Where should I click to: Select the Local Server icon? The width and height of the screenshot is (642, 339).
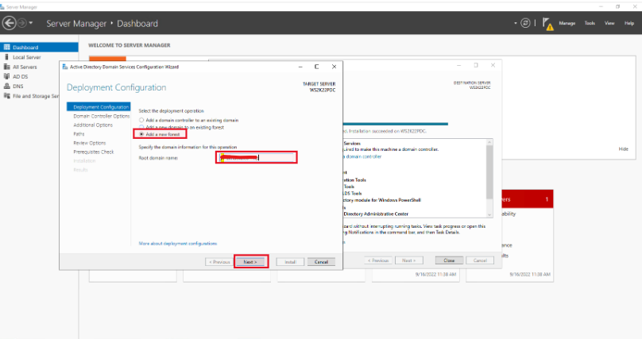[6, 57]
